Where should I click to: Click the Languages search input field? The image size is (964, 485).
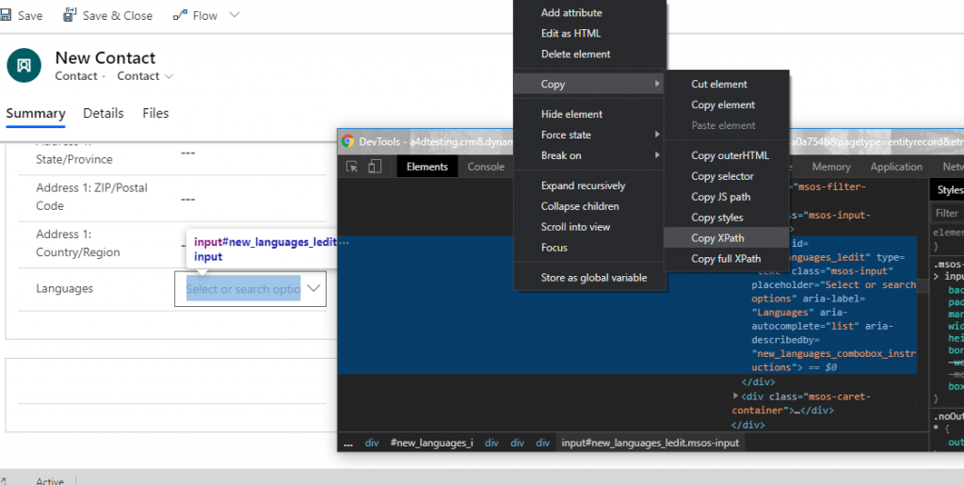pyautogui.click(x=243, y=289)
